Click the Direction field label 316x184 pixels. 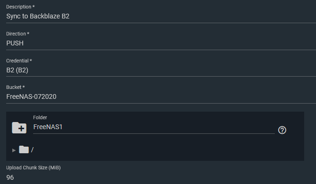point(18,34)
